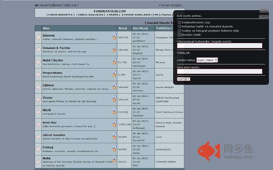Click the blue mark-read icon in Donanım & Yazılım row
The height and width of the screenshot is (170, 273).
[x=114, y=48]
